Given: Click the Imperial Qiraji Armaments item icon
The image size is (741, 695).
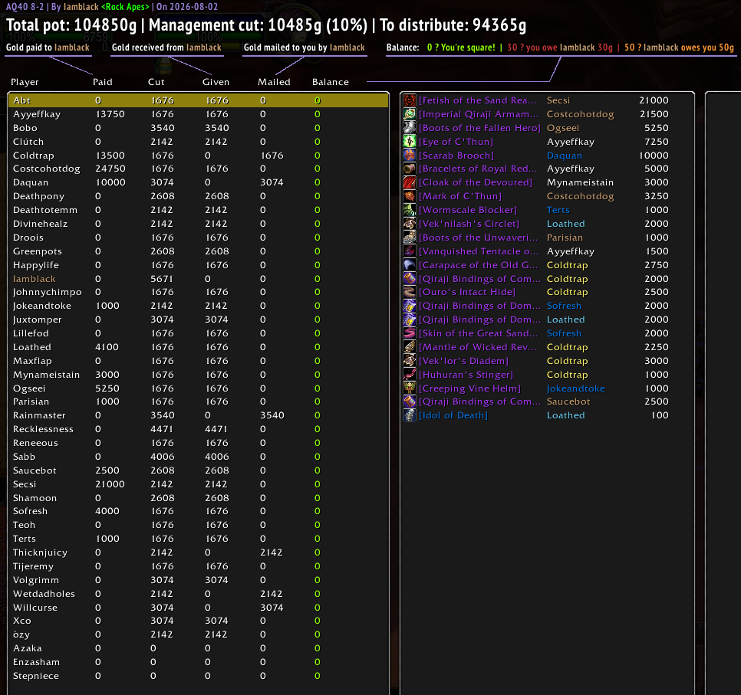Looking at the screenshot, I should click(x=410, y=113).
